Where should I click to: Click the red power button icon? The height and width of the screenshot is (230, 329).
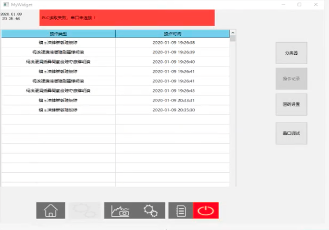[206, 210]
